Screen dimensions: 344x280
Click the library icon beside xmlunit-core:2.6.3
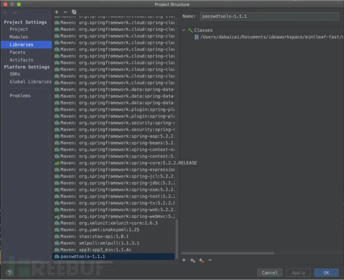(57, 223)
